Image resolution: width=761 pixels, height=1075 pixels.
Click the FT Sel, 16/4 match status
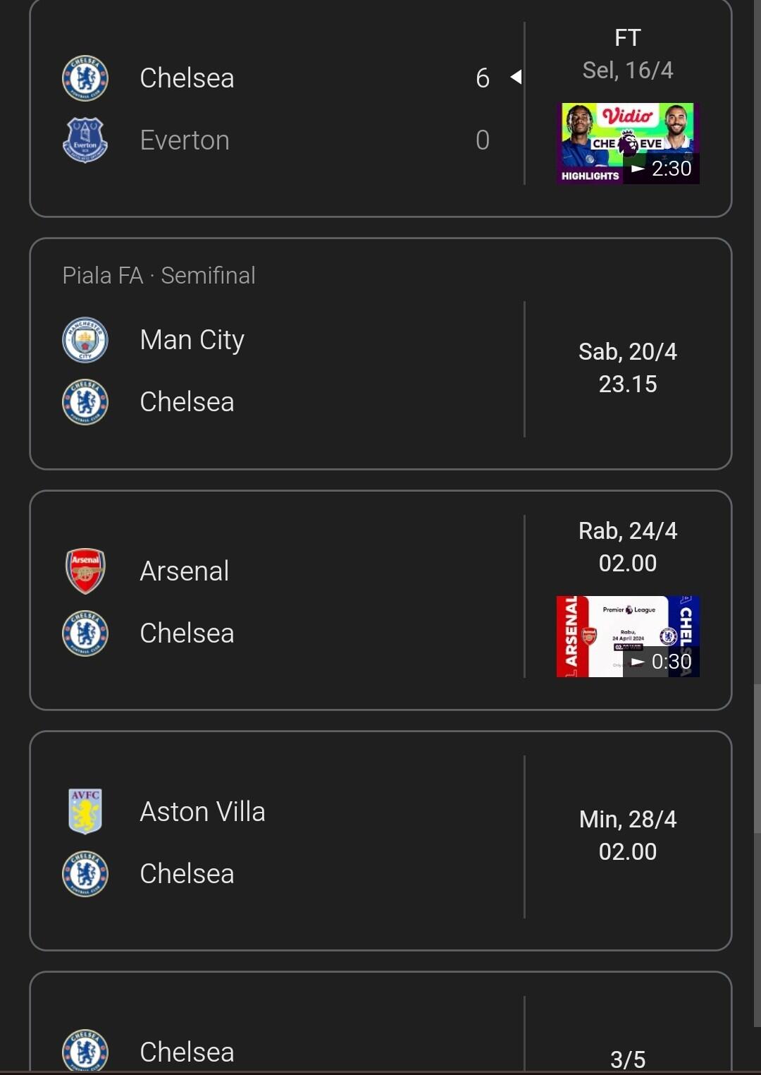tap(628, 54)
